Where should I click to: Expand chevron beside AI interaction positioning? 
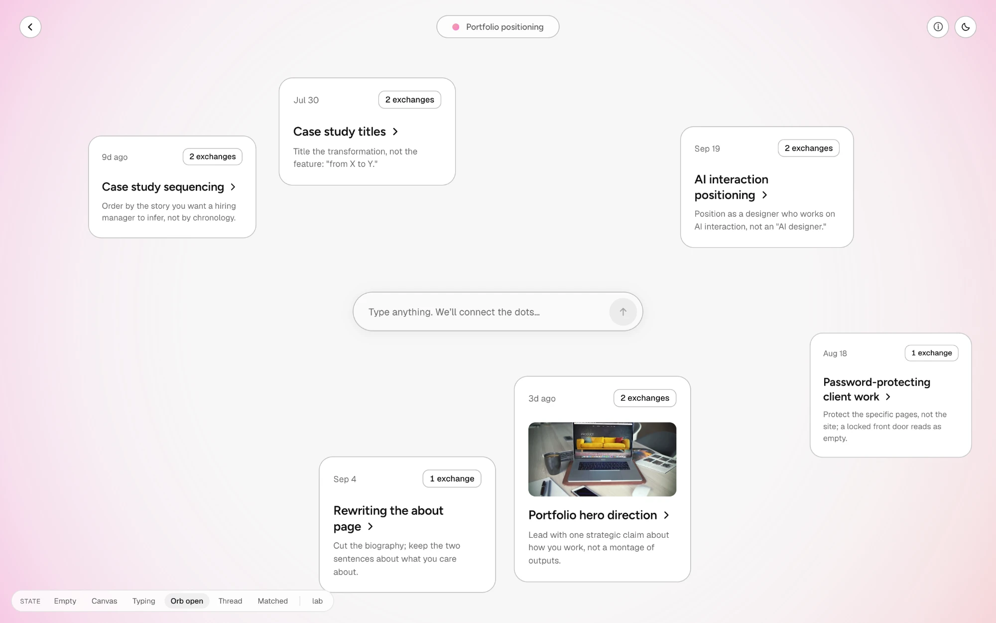point(765,195)
